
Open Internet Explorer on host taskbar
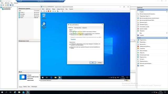[15, 92]
